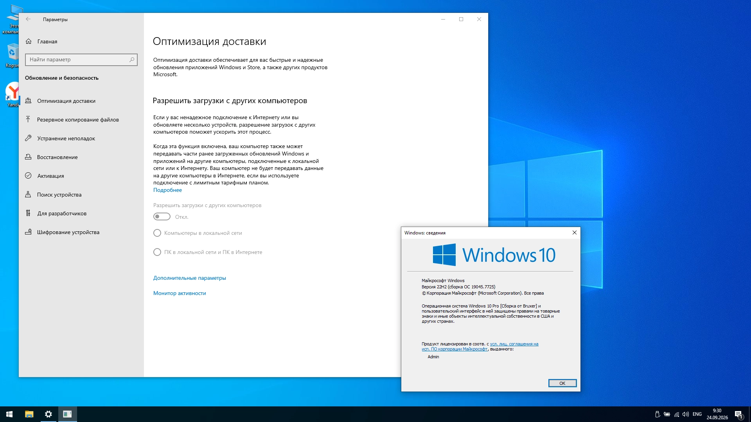This screenshot has height=422, width=751.
Task: Select the Активация checkmark icon
Action: (x=28, y=176)
